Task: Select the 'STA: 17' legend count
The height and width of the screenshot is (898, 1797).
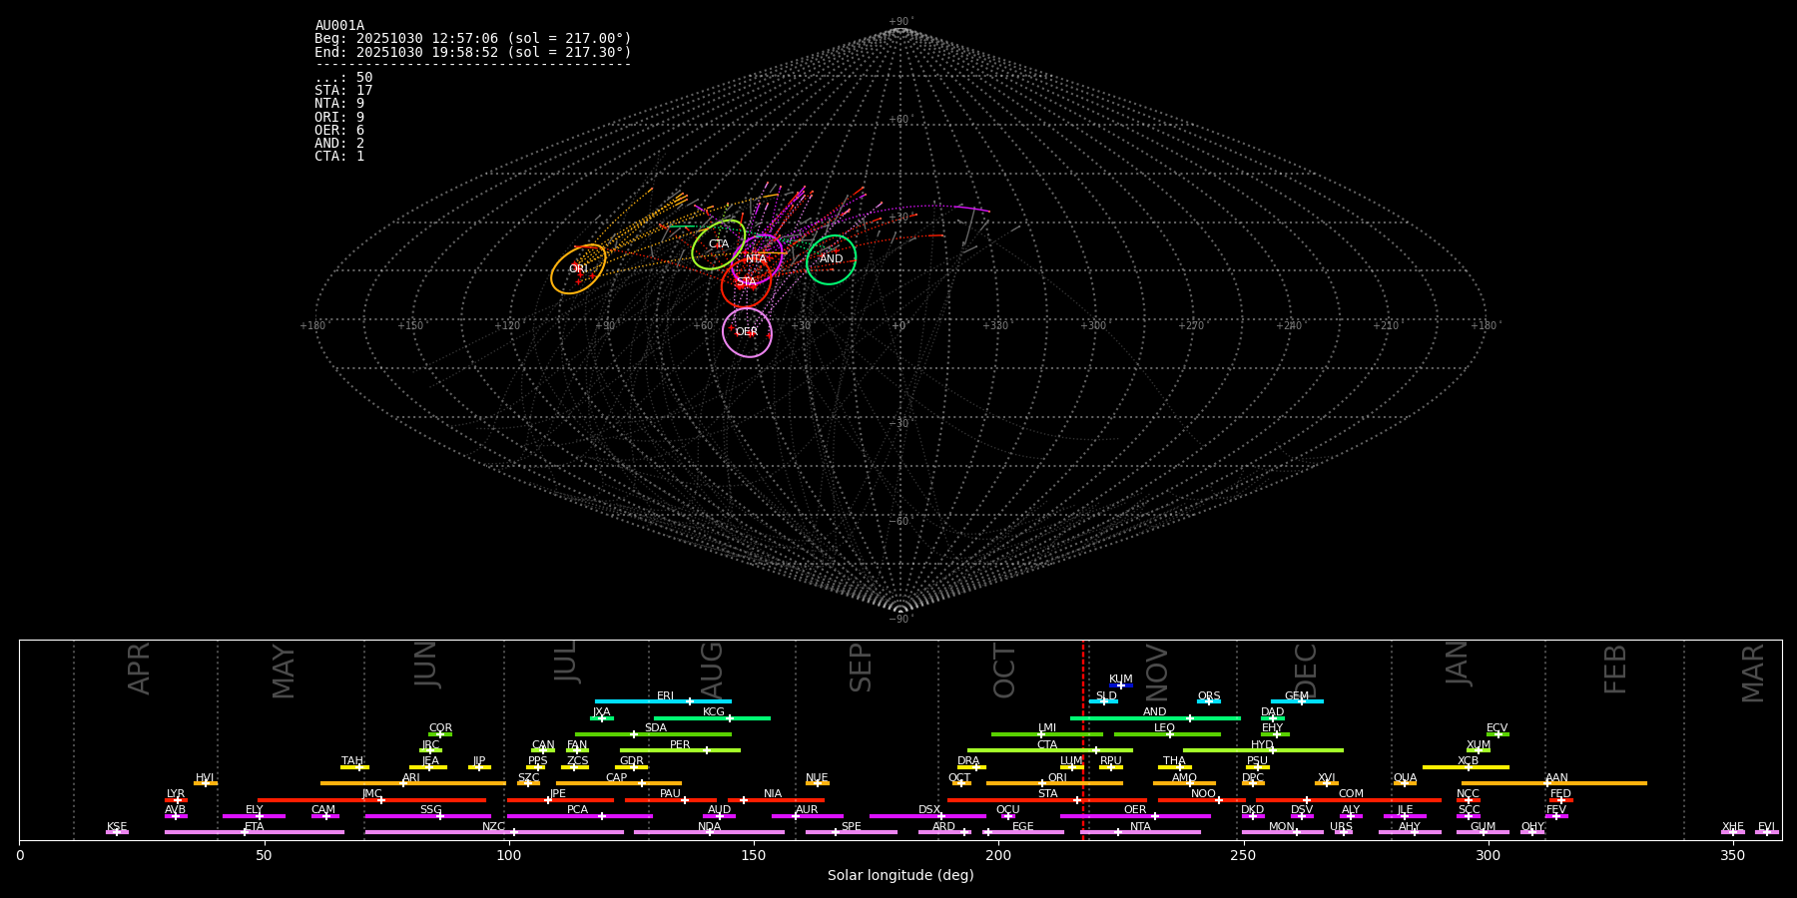Action: point(343,91)
